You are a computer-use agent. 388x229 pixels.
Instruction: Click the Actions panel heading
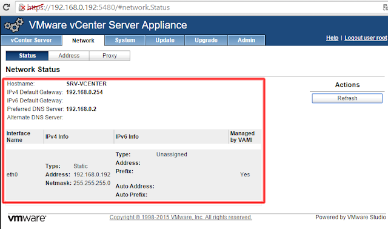tap(347, 85)
